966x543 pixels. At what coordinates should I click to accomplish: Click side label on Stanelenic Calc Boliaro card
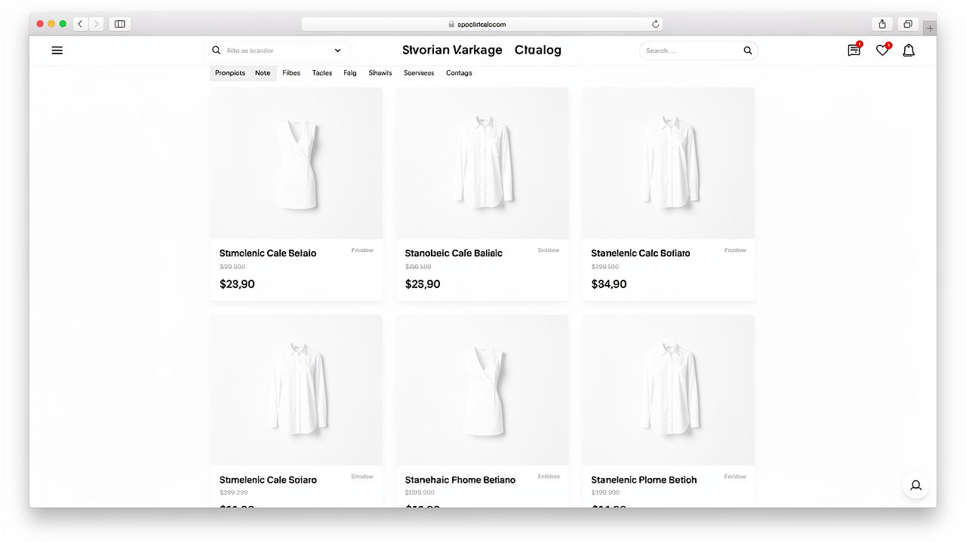735,250
